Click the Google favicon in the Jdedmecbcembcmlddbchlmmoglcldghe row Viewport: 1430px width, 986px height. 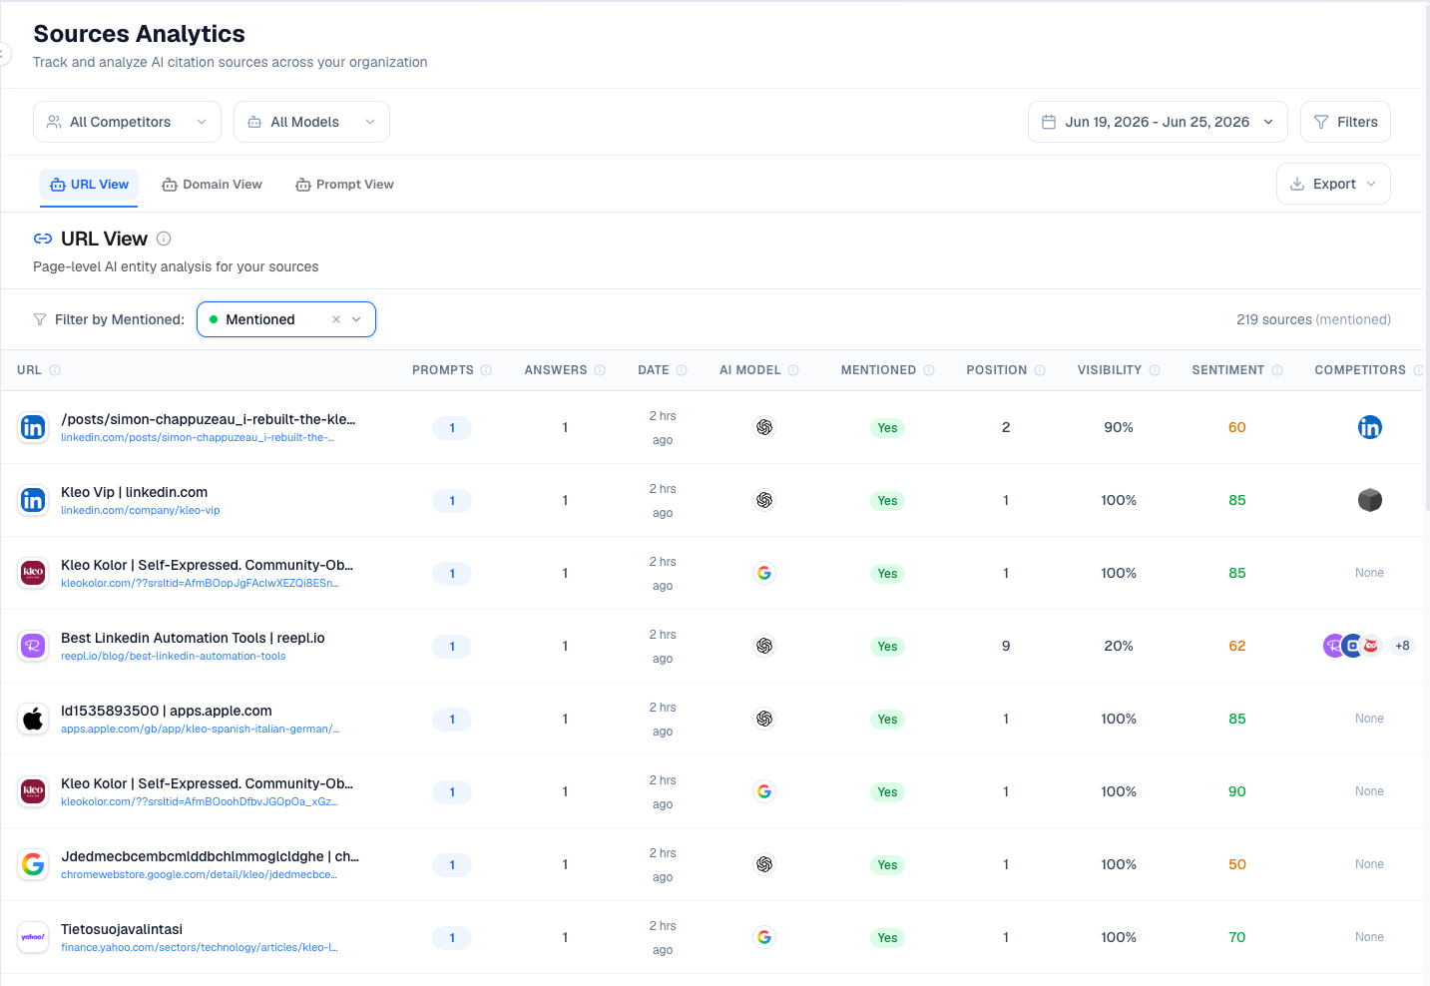tap(33, 864)
